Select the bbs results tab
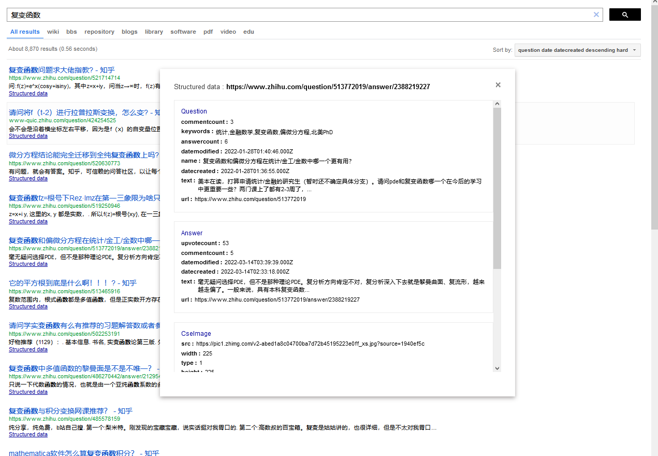This screenshot has height=456, width=658. pyautogui.click(x=71, y=32)
